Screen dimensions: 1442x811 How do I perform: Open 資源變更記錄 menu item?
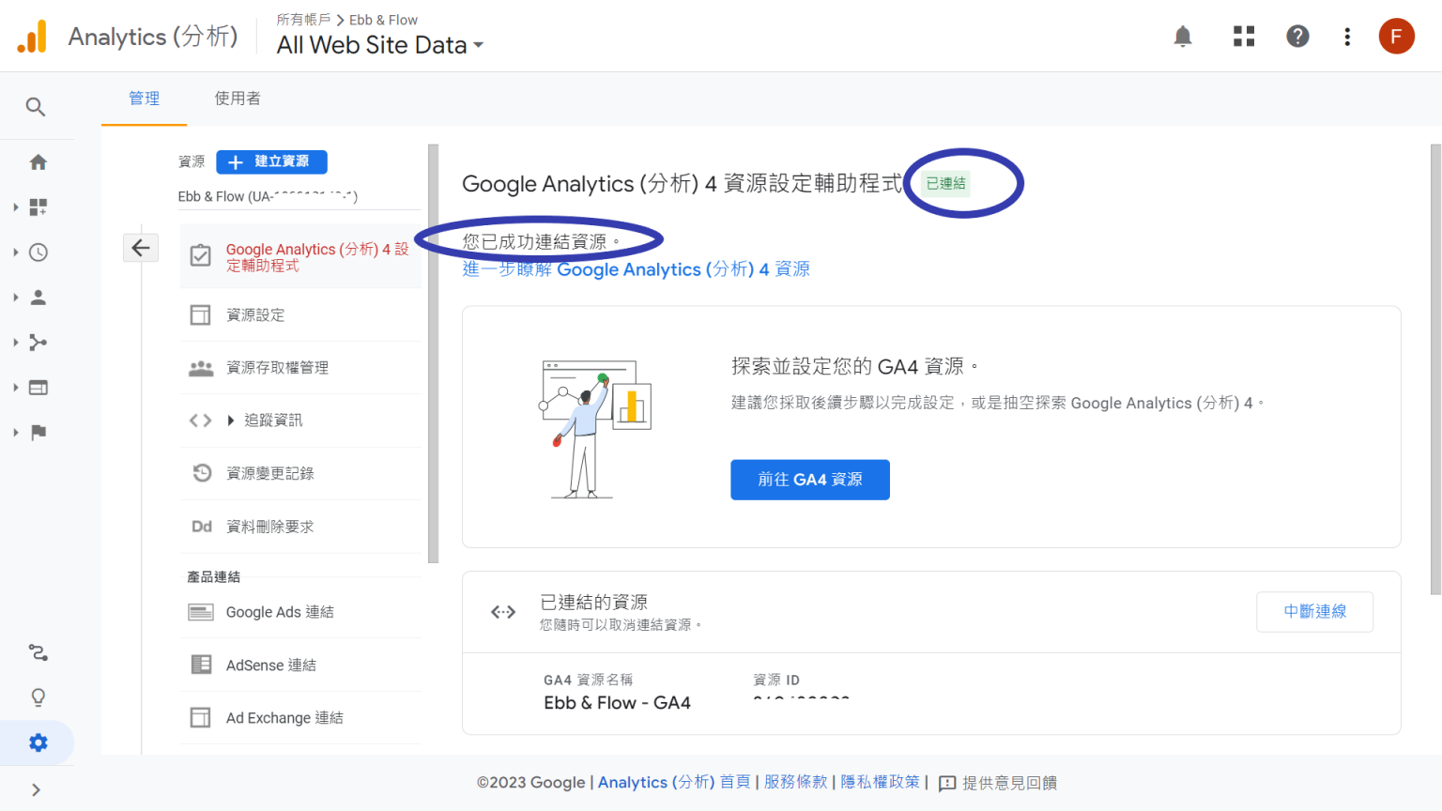point(300,473)
